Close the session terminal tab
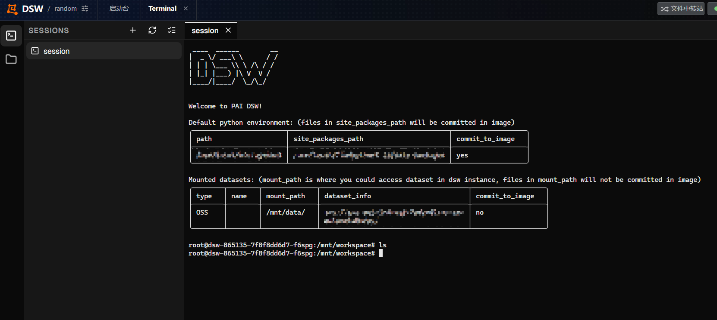The image size is (717, 320). (228, 30)
